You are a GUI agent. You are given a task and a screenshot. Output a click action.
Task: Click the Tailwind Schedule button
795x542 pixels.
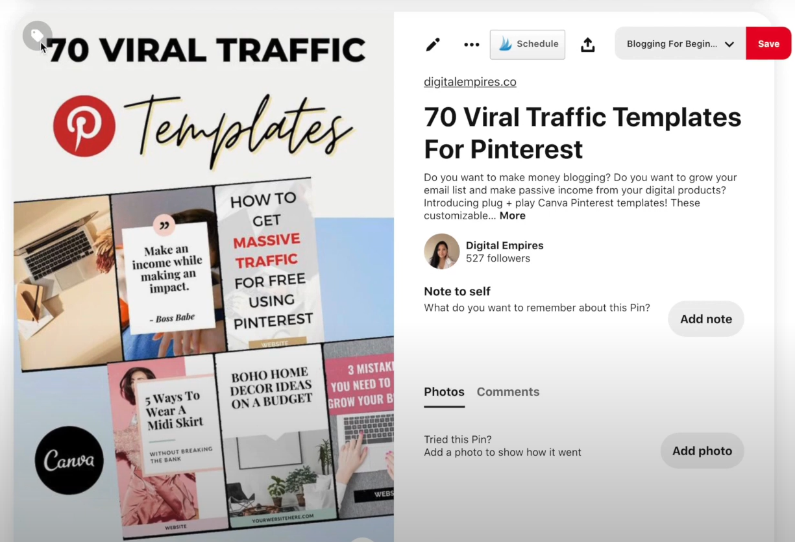coord(527,44)
